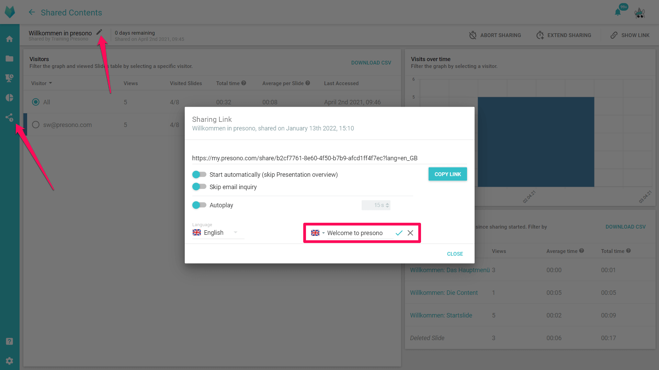659x370 pixels.
Task: Open the Total time help icon in Visitors
Action: [x=243, y=83]
